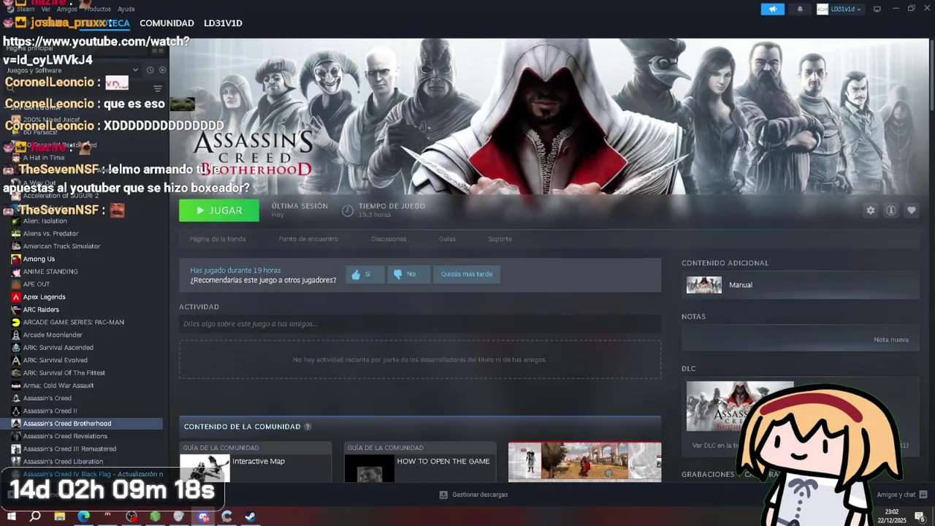Open the Steam announcements megaphone button
The width and height of the screenshot is (935, 526).
[x=773, y=9]
